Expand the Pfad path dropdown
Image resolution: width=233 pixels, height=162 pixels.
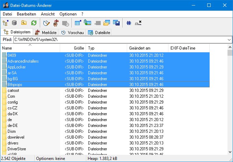[229, 40]
